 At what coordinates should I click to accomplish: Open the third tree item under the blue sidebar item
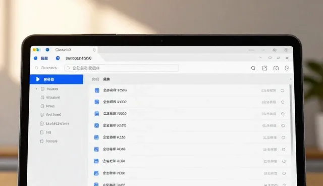tap(47, 106)
